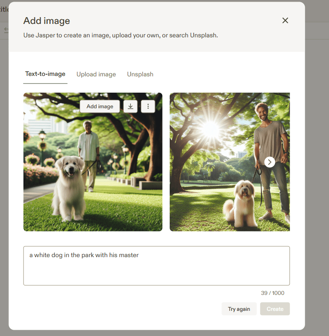The width and height of the screenshot is (329, 336).
Task: Show next image with the arrow
Action: (x=270, y=162)
